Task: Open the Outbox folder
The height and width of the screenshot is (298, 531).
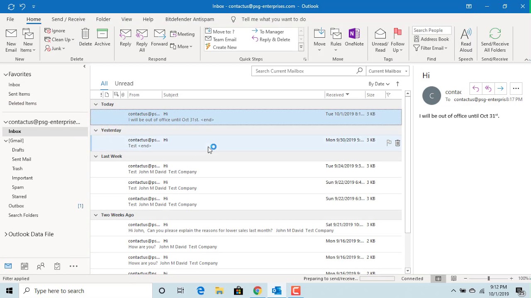Action: click(16, 206)
